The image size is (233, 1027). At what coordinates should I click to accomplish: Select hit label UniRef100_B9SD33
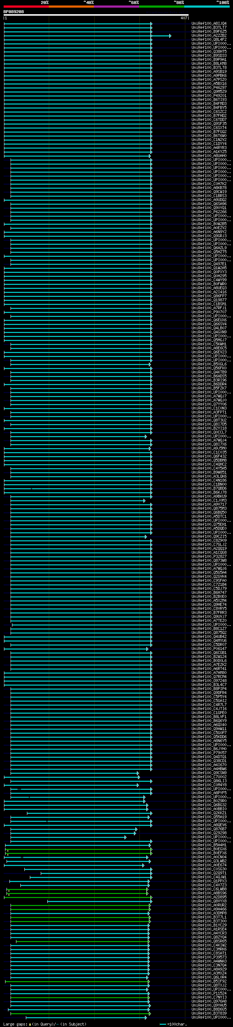tap(209, 55)
